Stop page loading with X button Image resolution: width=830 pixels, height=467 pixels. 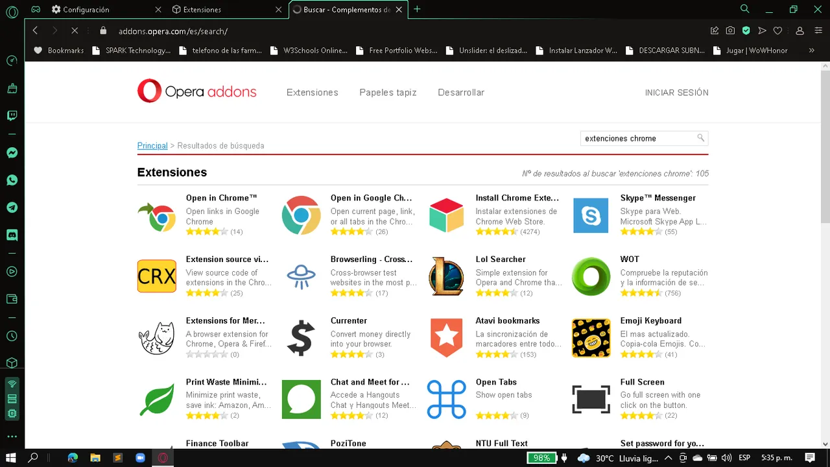coord(74,30)
